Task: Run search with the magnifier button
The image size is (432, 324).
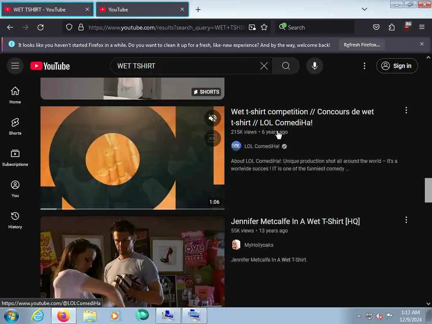Action: click(x=286, y=66)
